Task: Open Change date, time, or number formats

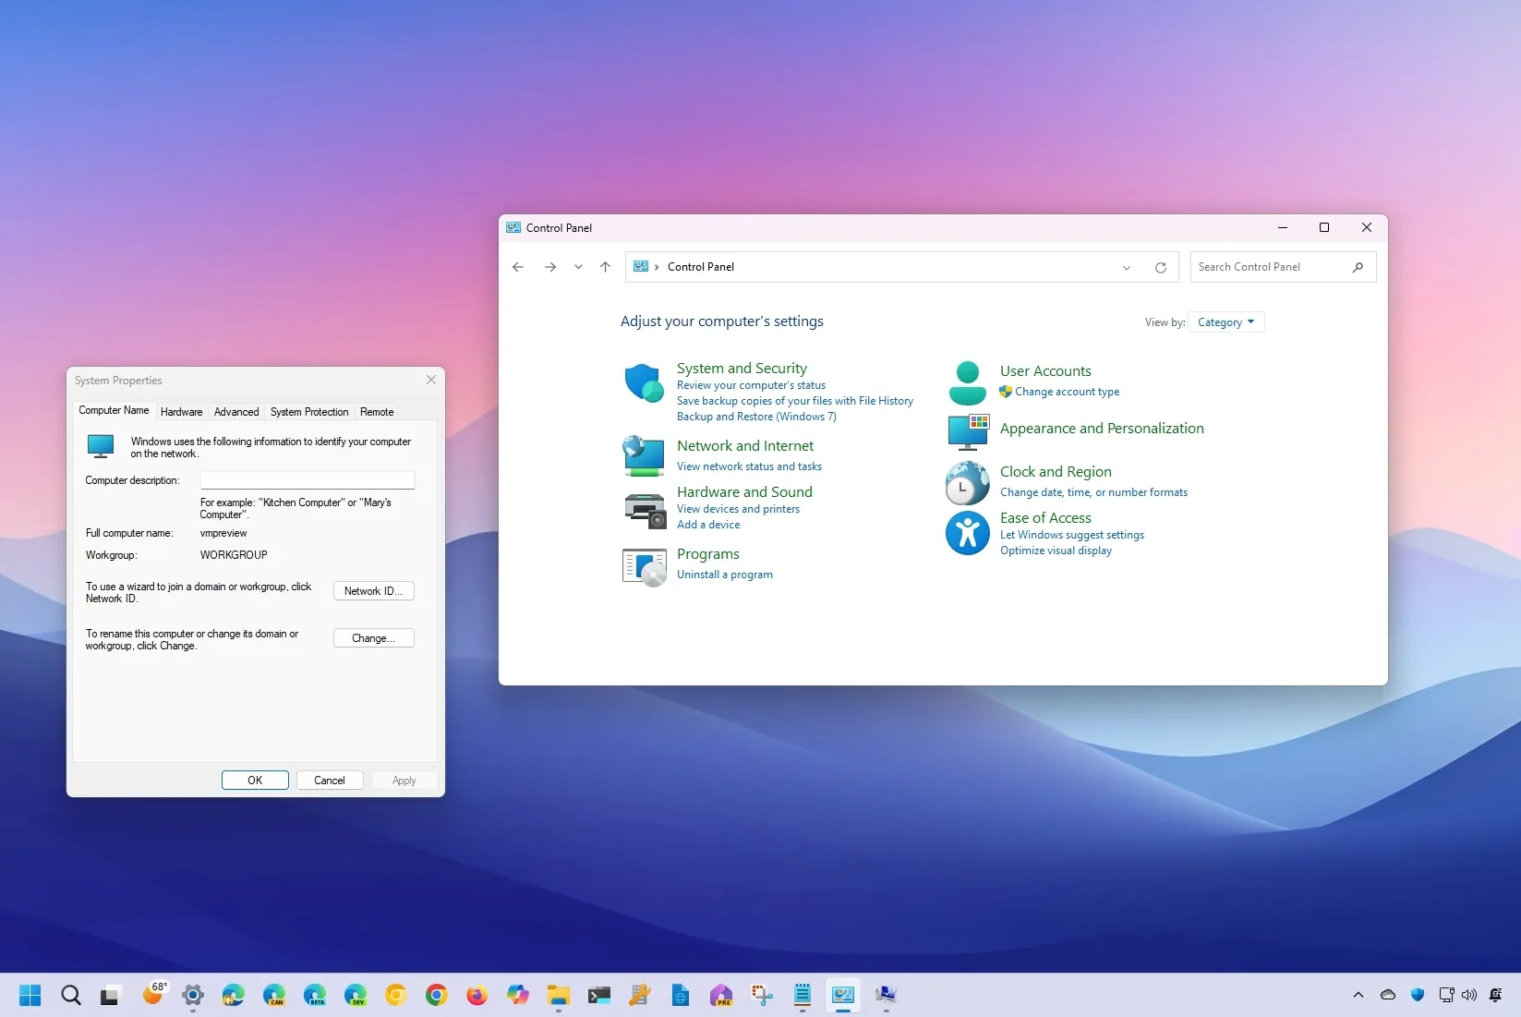Action: (x=1093, y=492)
